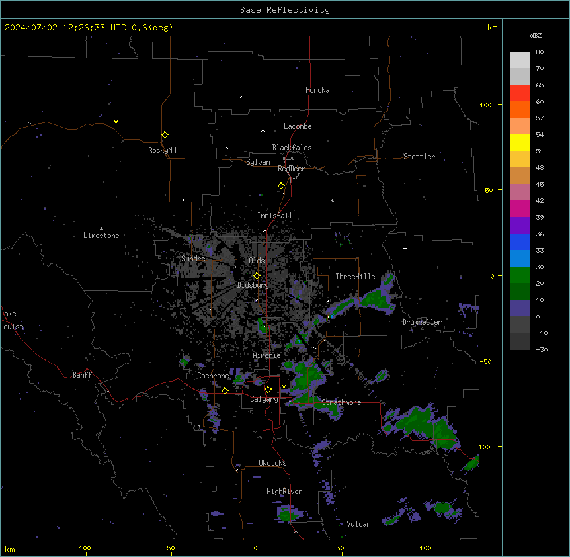The height and width of the screenshot is (557, 570).
Task: Click the yellow diamond marker south of RedDeer
Action: (282, 186)
